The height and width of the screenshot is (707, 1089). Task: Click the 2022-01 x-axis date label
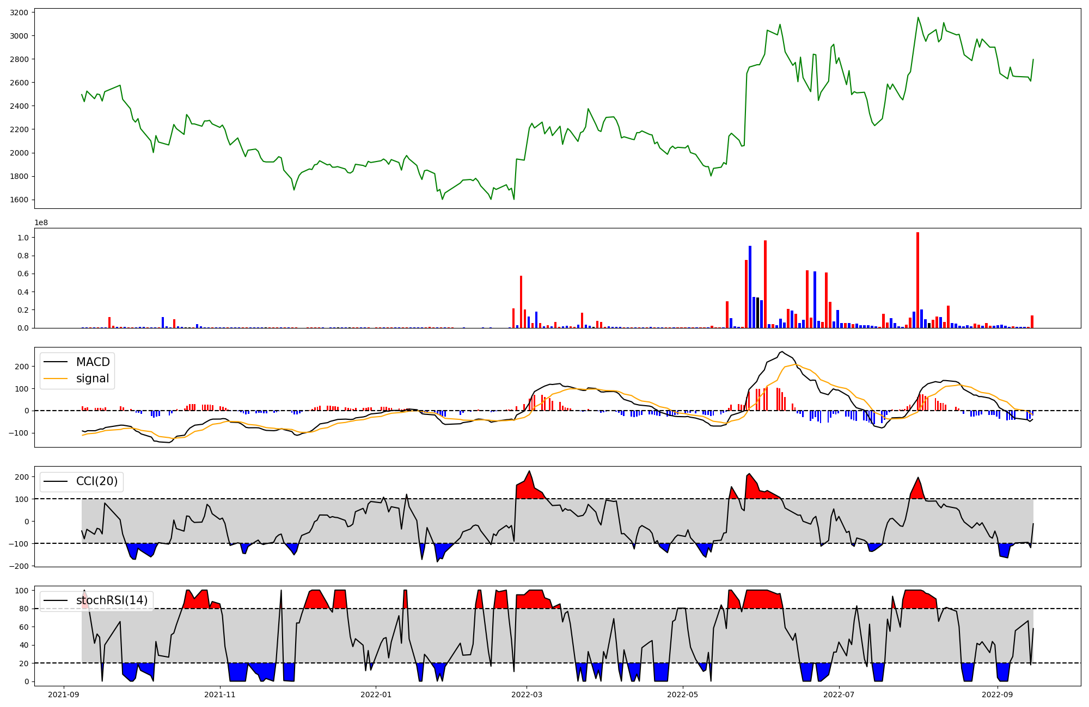(x=376, y=694)
